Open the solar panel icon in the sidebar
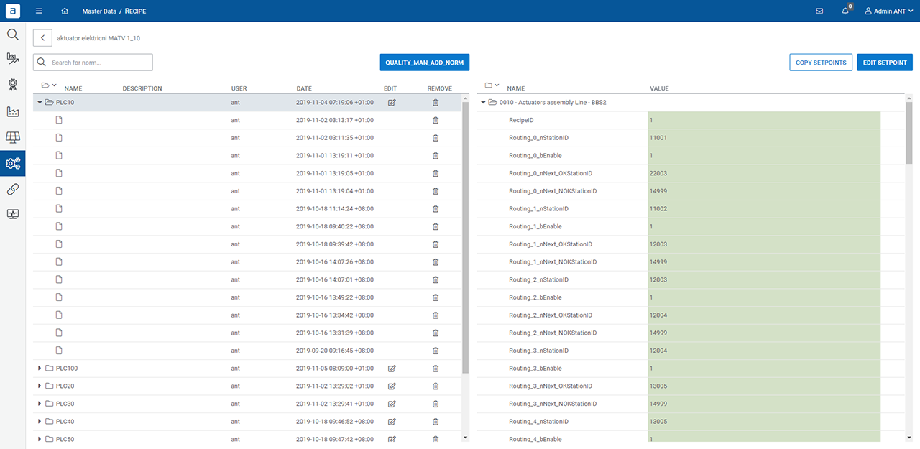 [x=12, y=137]
